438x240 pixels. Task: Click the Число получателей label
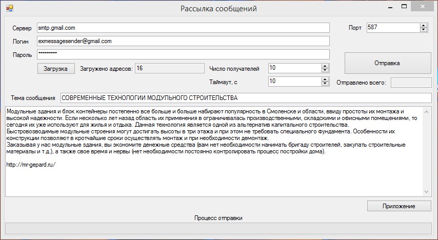(x=234, y=69)
